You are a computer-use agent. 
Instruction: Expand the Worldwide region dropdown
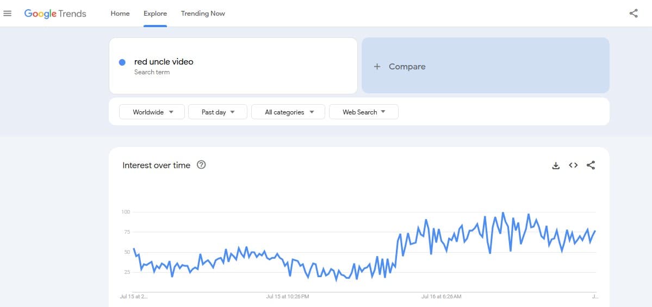tap(152, 112)
